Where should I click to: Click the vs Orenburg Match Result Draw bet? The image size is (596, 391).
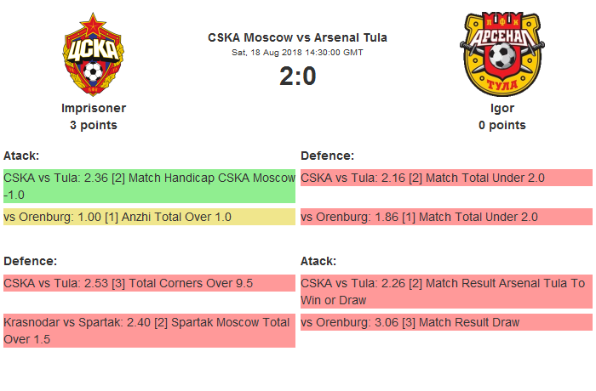coord(445,322)
